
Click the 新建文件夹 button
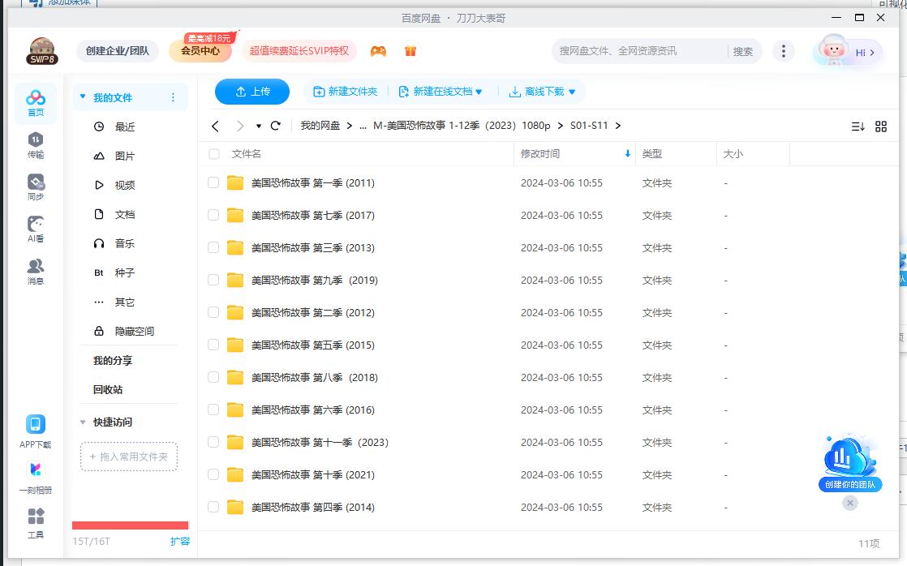pyautogui.click(x=346, y=92)
